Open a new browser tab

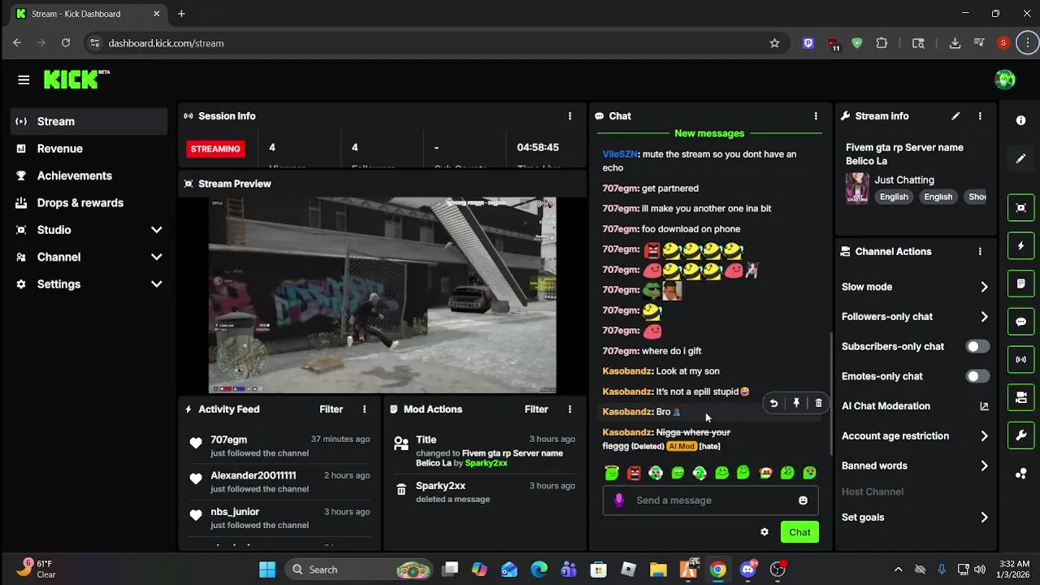181,14
